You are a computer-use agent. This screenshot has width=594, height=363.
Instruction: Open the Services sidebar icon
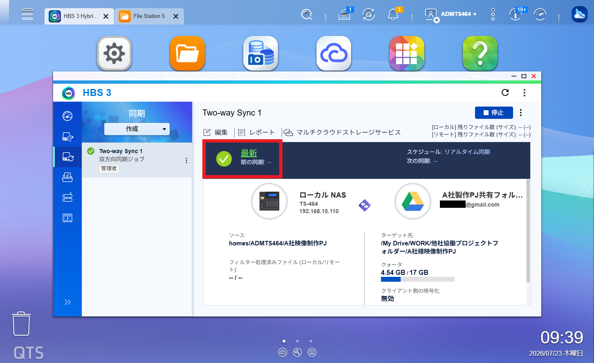click(67, 218)
